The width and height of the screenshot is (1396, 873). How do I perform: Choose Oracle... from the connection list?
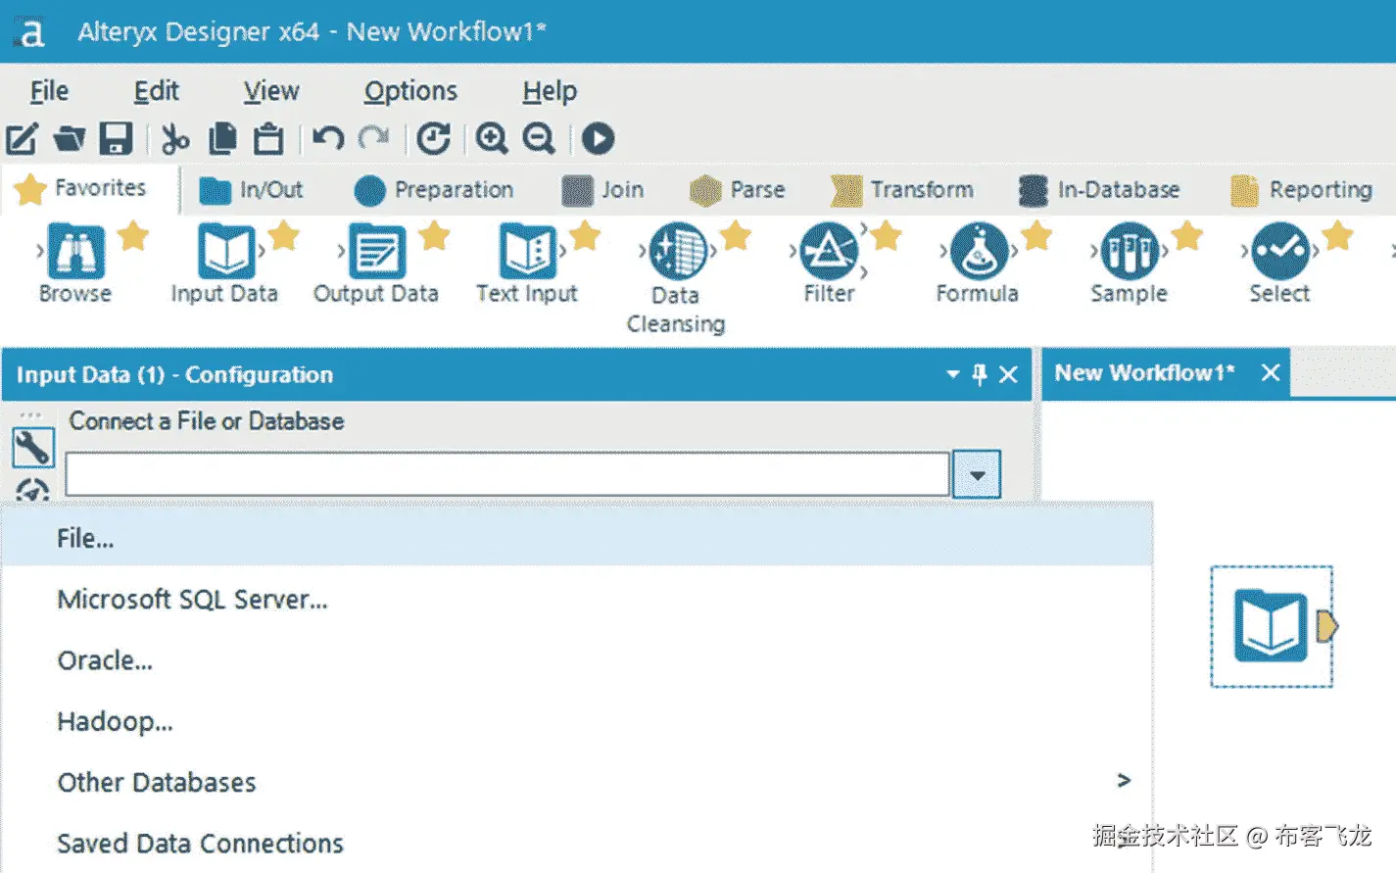(577, 659)
